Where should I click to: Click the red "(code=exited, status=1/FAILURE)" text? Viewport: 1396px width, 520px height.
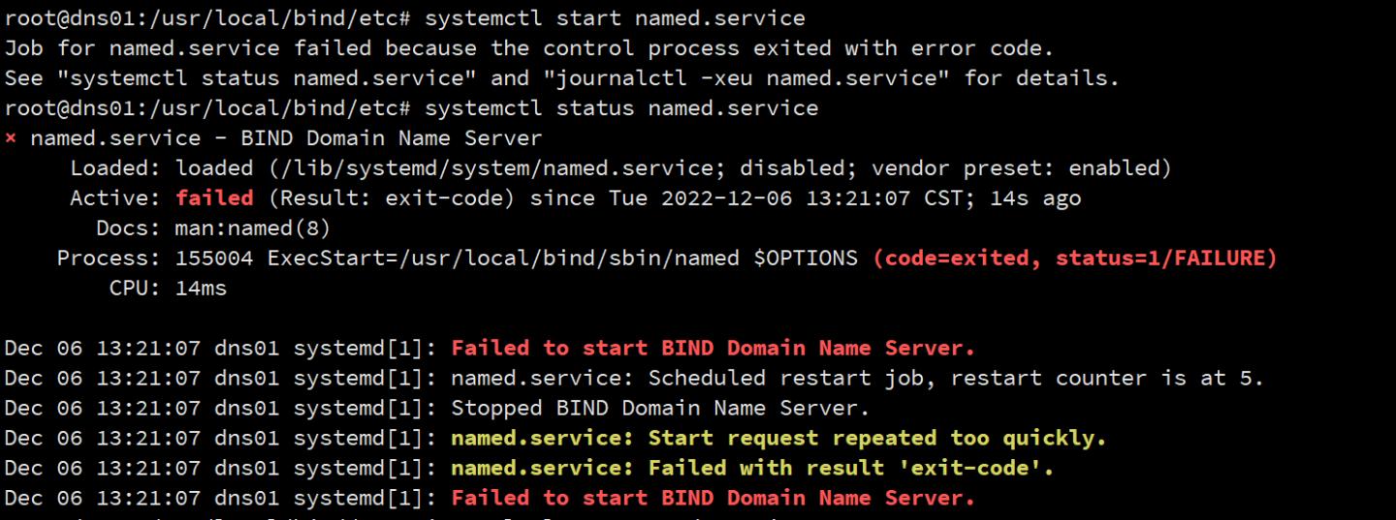(1074, 259)
